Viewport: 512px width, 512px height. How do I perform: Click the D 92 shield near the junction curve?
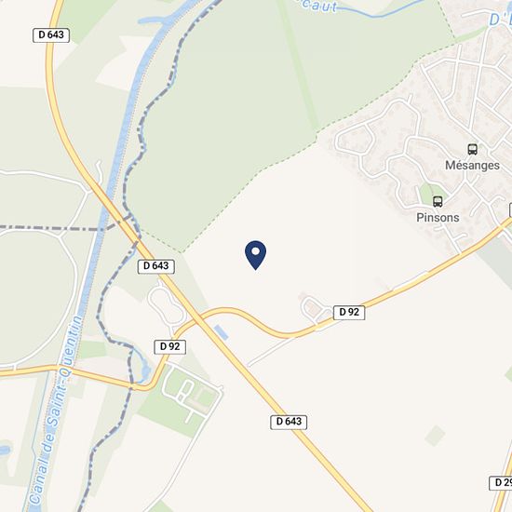click(170, 346)
